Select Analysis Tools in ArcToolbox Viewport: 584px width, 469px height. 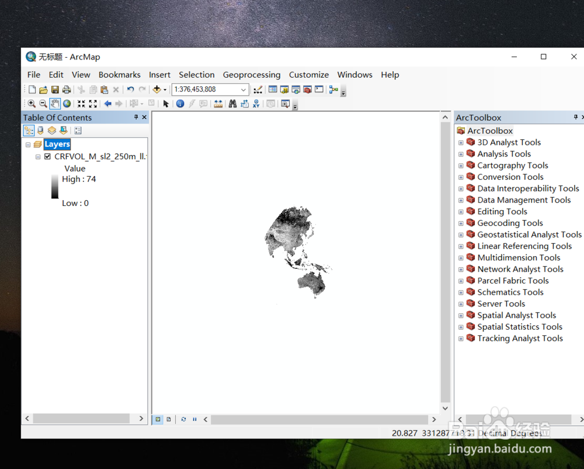coord(504,154)
